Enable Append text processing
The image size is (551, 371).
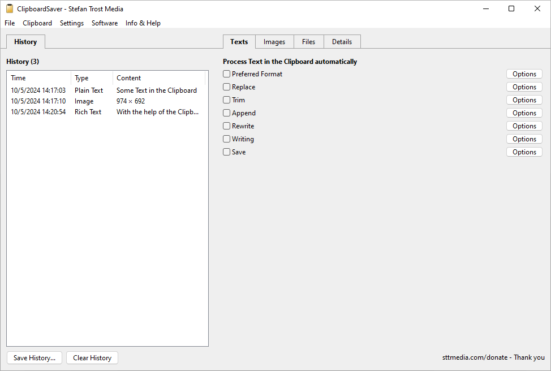pos(227,113)
